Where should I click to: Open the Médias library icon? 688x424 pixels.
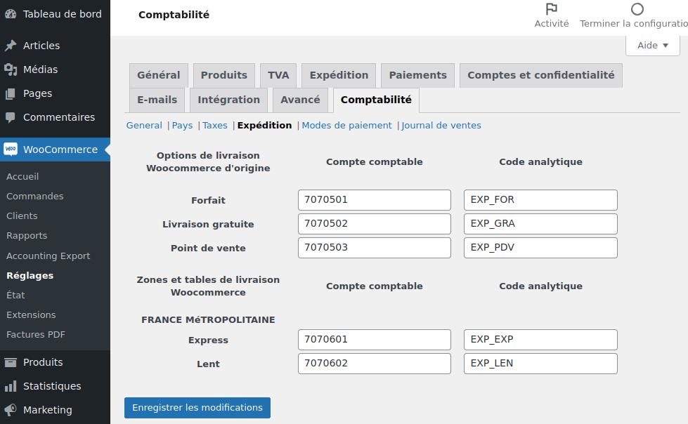click(11, 69)
